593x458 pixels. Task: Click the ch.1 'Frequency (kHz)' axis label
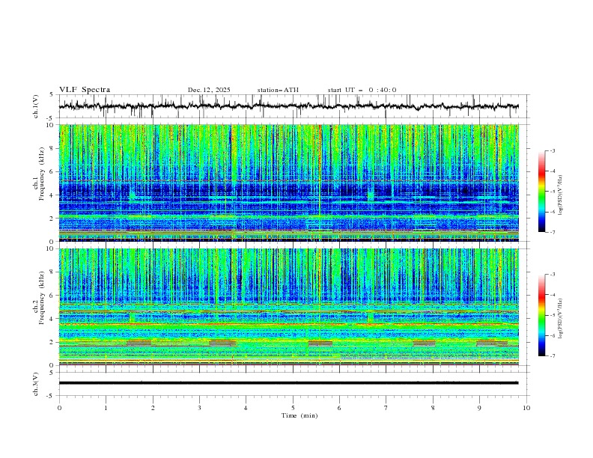[42, 172]
